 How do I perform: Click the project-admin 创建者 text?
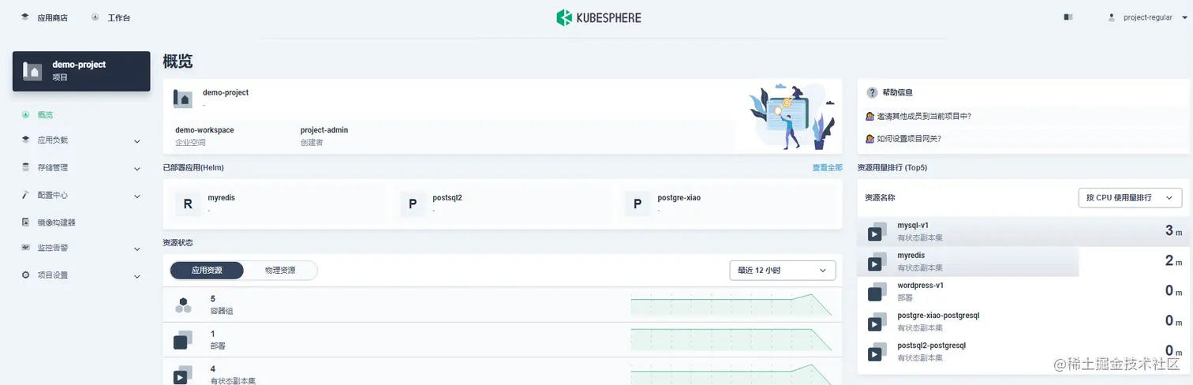click(x=324, y=136)
